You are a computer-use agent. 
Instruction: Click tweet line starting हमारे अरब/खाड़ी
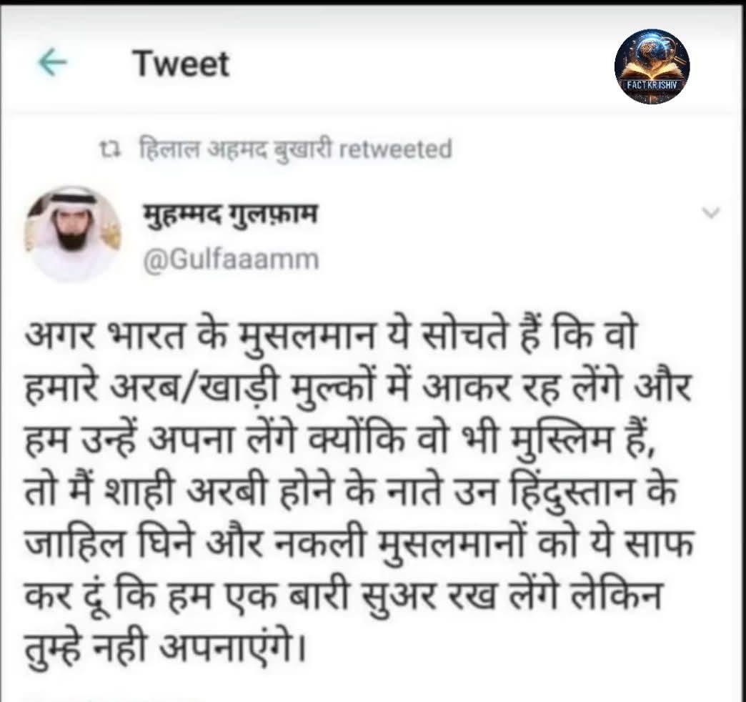[x=357, y=388]
